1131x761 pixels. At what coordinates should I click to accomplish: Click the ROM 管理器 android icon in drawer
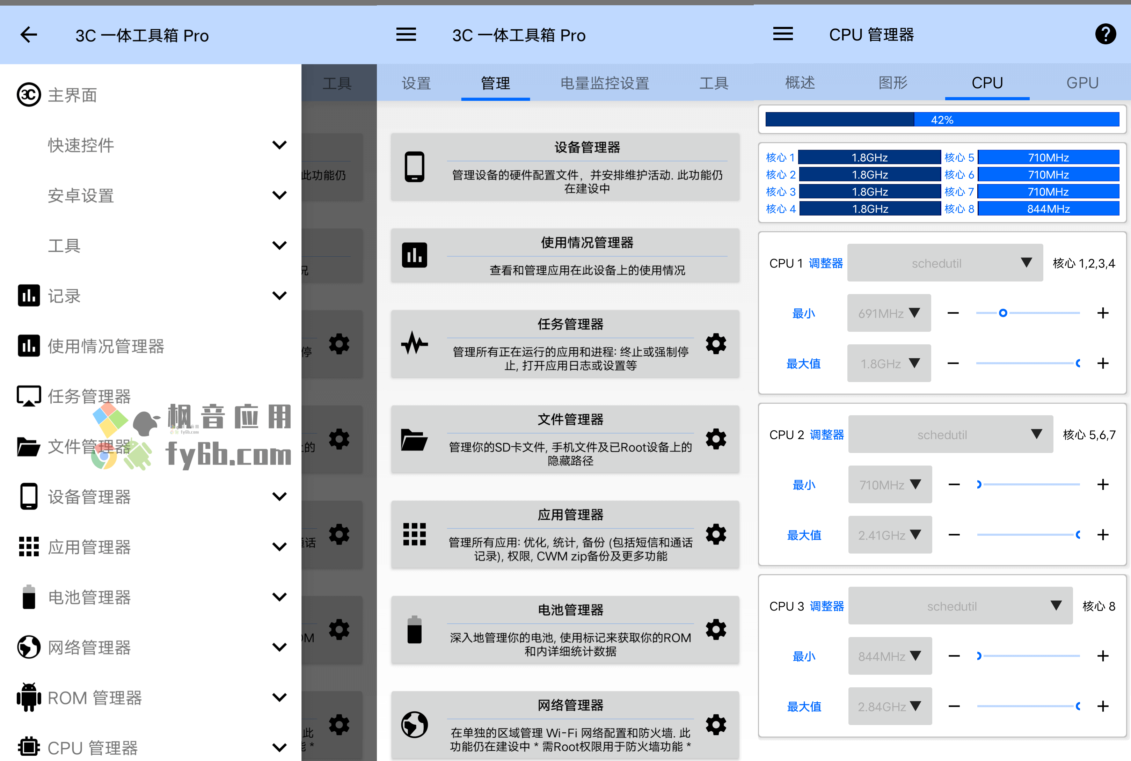(x=29, y=697)
